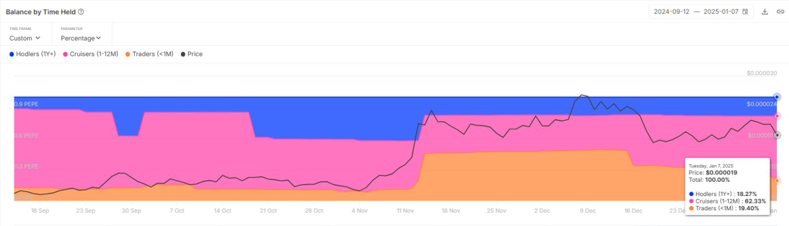Copy the chart link with the link icon
Screen dimensions: 789x226
click(x=781, y=12)
